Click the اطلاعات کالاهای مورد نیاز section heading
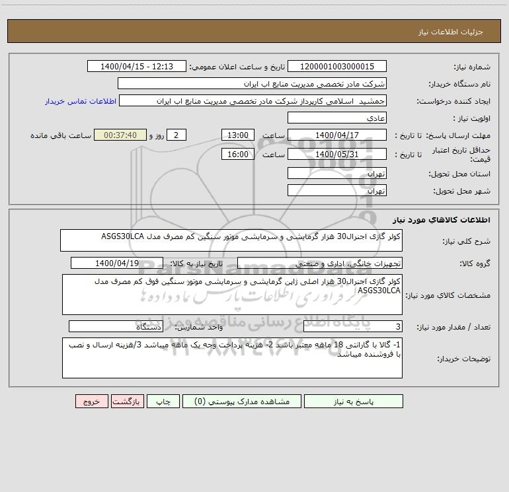Viewport: 509px width, 492px height. point(442,220)
